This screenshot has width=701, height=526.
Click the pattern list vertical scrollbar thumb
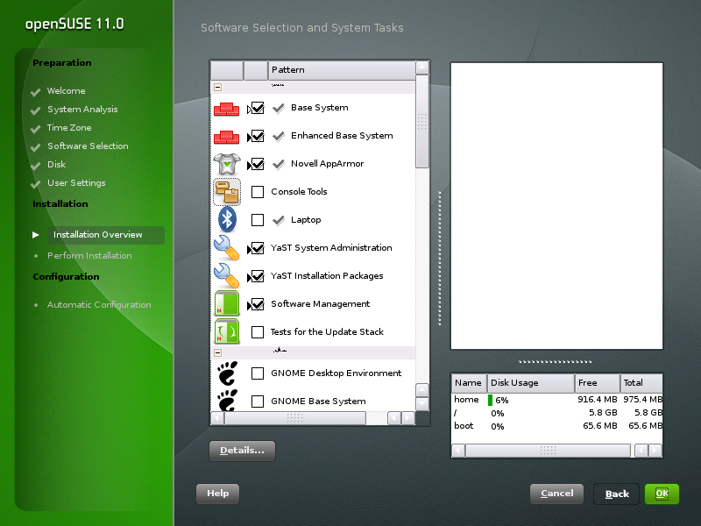click(x=422, y=122)
